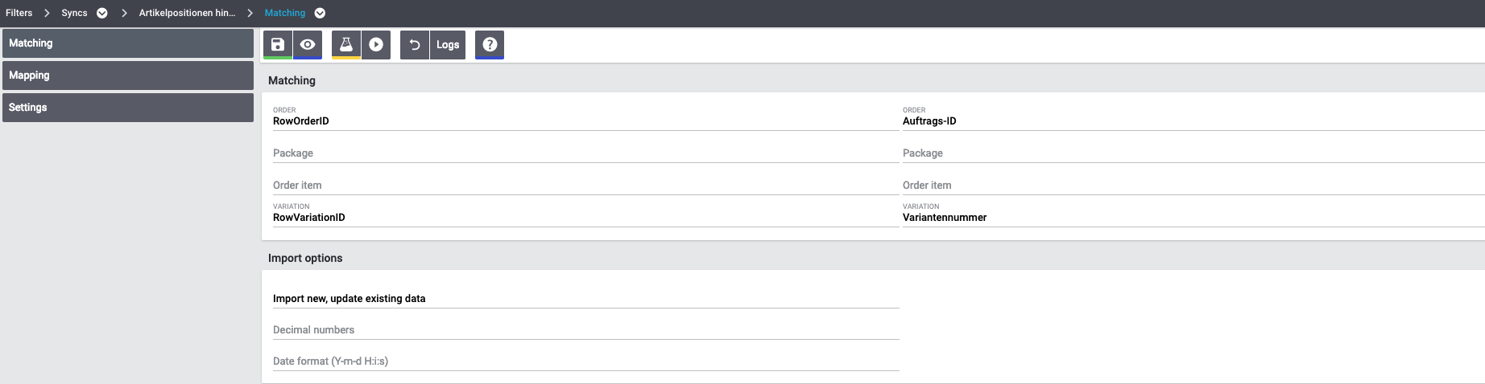Open help with question mark icon
1485x384 pixels.
pyautogui.click(x=490, y=45)
